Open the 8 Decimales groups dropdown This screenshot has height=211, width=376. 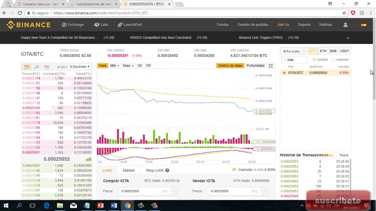pos(80,67)
